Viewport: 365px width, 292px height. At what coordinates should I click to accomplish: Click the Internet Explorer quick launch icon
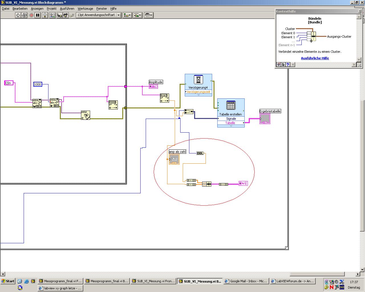[x=27, y=281]
